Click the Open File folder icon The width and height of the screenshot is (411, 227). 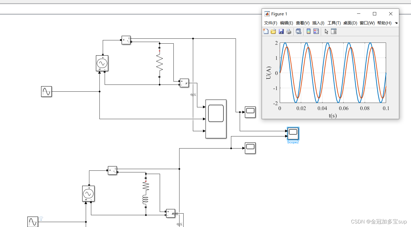[x=273, y=31]
